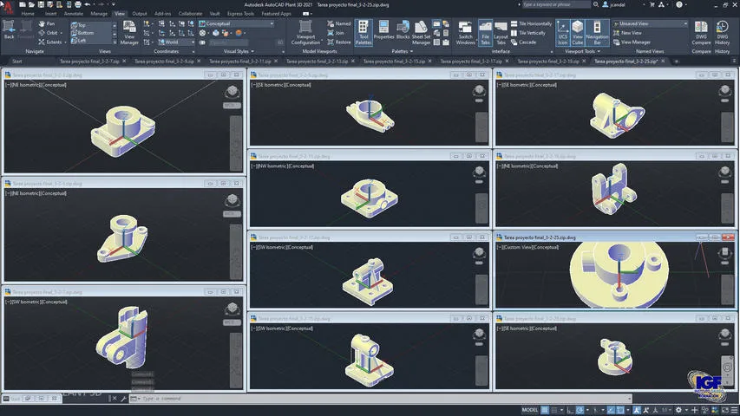Click Tile Horizontally
The height and width of the screenshot is (416, 740).
tap(531, 23)
